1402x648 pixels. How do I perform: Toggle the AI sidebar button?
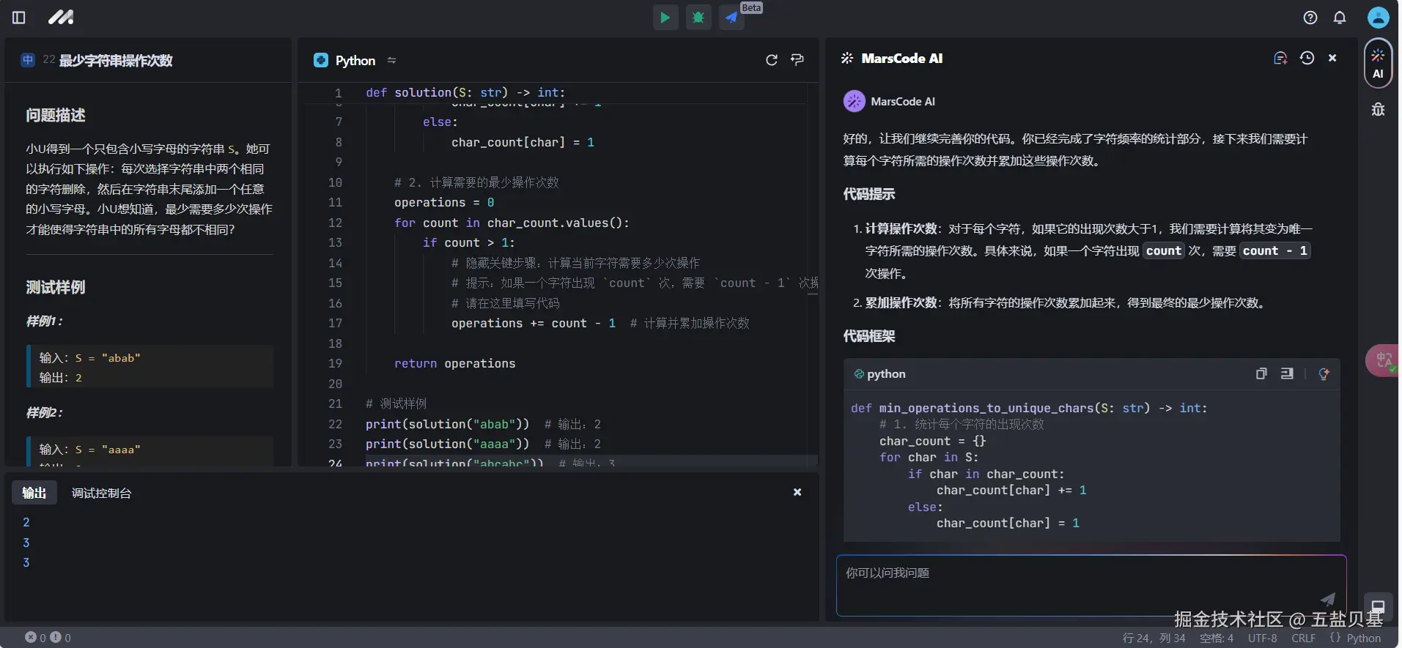[x=1378, y=63]
